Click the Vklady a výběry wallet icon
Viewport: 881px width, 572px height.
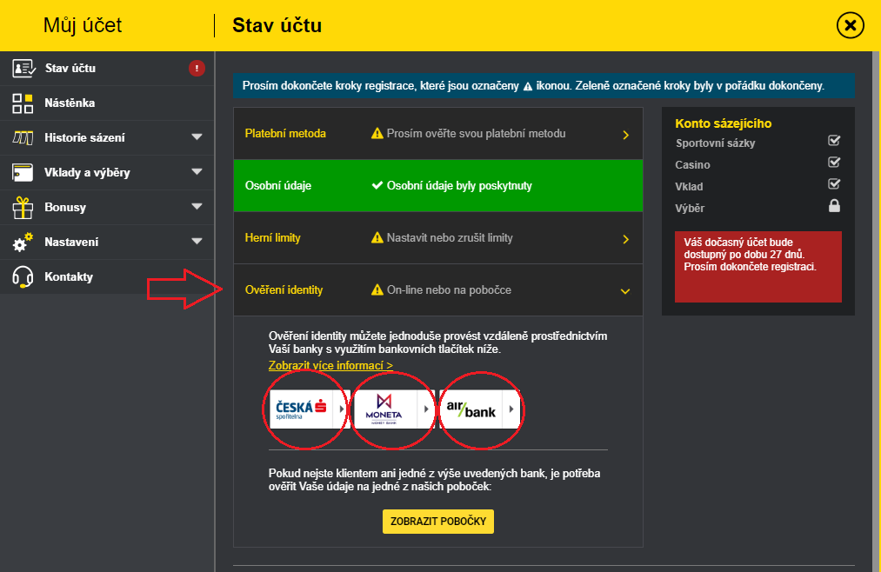[x=23, y=173]
